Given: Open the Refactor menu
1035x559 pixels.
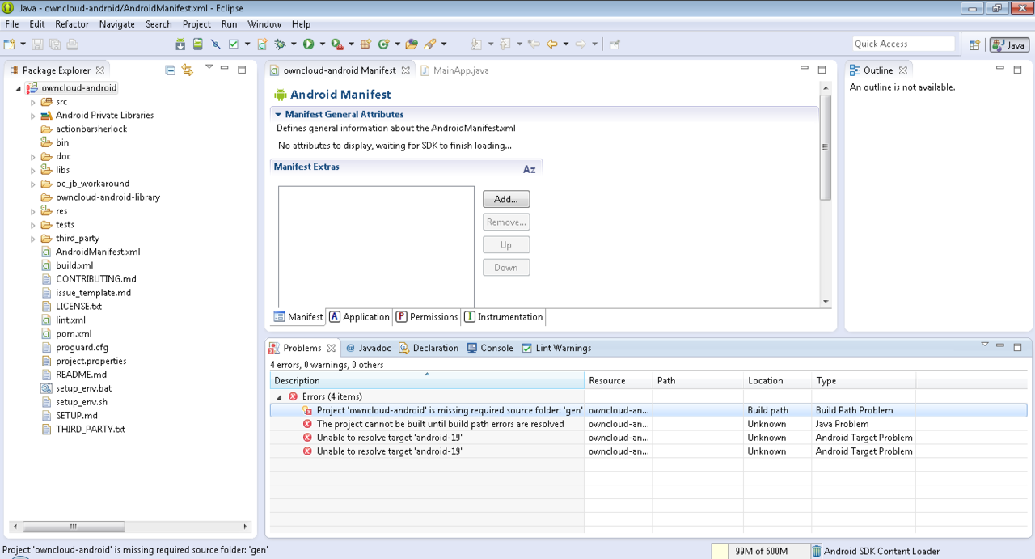Looking at the screenshot, I should (x=72, y=24).
